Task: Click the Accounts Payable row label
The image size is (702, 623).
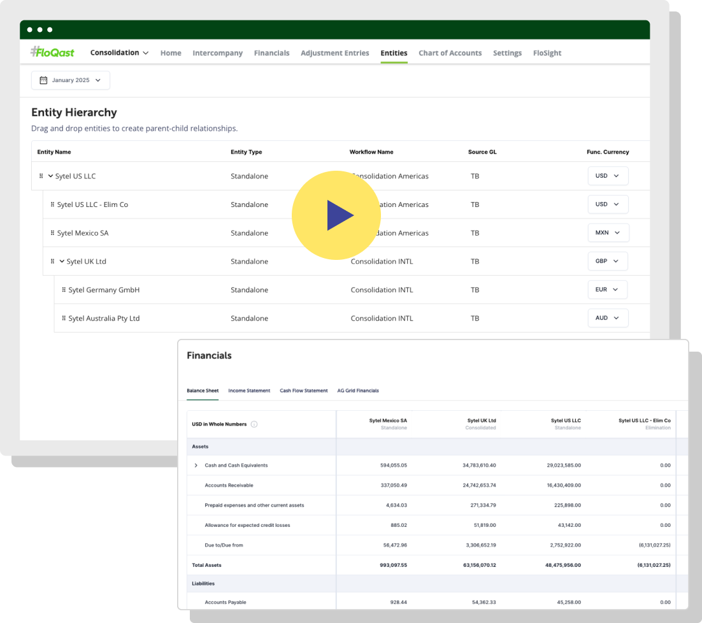Action: 226,603
